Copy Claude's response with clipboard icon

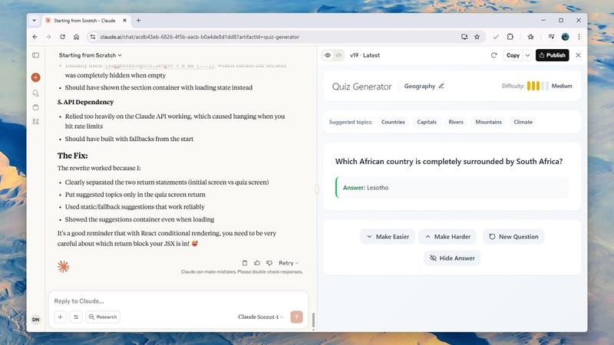point(245,263)
